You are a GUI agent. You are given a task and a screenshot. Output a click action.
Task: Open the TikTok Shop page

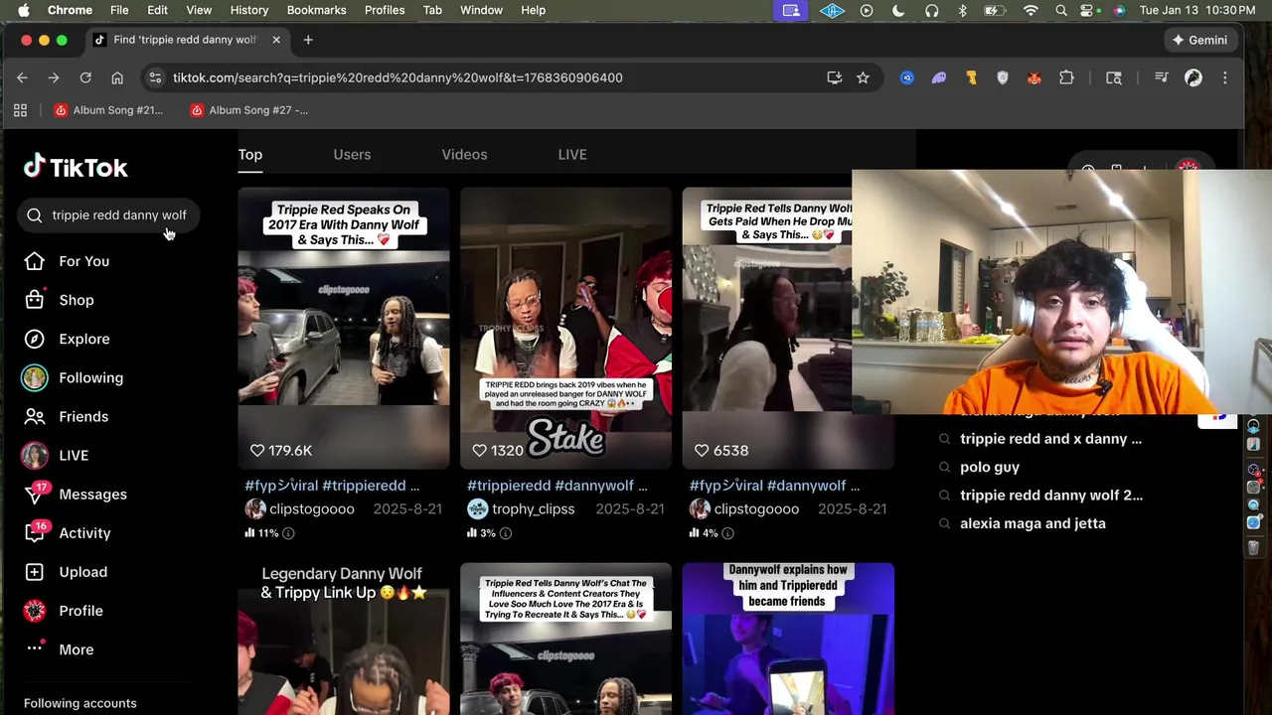pos(76,300)
